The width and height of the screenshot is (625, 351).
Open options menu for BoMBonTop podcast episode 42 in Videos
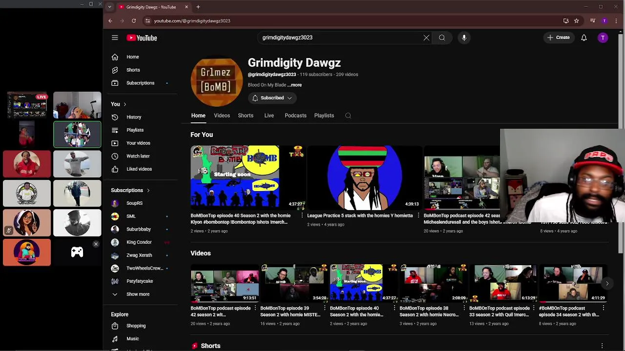(x=255, y=308)
